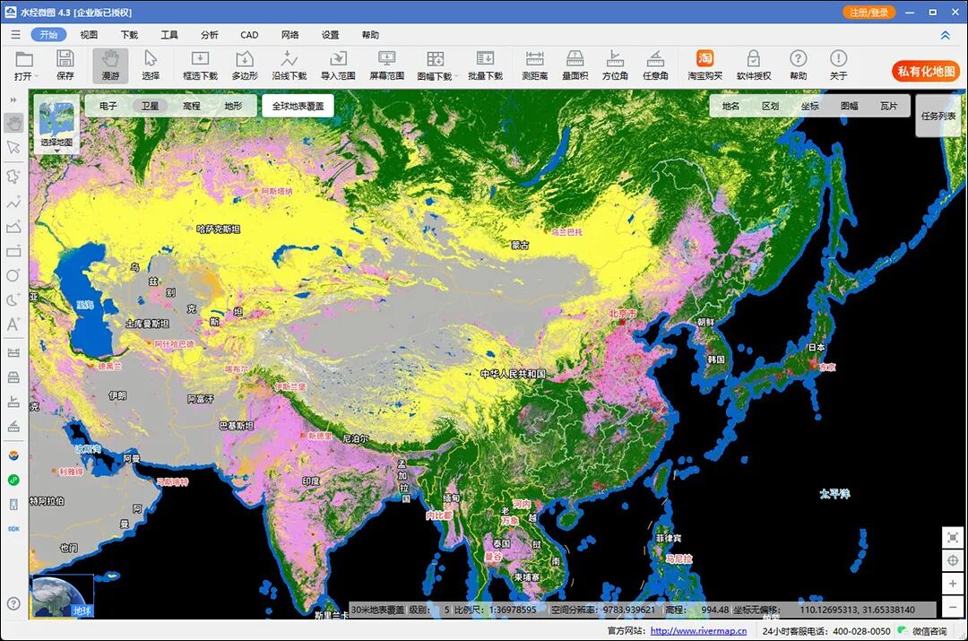Image resolution: width=968 pixels, height=641 pixels.
Task: Open the 设置 menu
Action: [x=330, y=35]
